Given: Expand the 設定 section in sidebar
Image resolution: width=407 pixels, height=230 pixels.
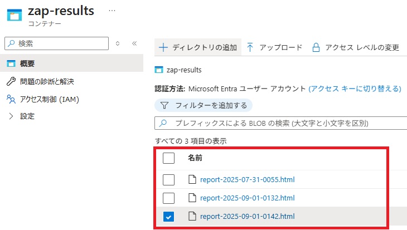Looking at the screenshot, I should pos(11,116).
